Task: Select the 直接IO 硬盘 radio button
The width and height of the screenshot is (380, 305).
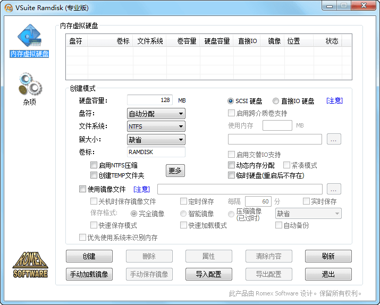Action: coord(276,101)
